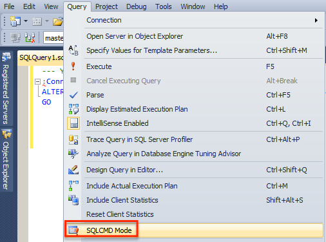Open the Window menu
The image size is (326, 242).
coord(193,6)
